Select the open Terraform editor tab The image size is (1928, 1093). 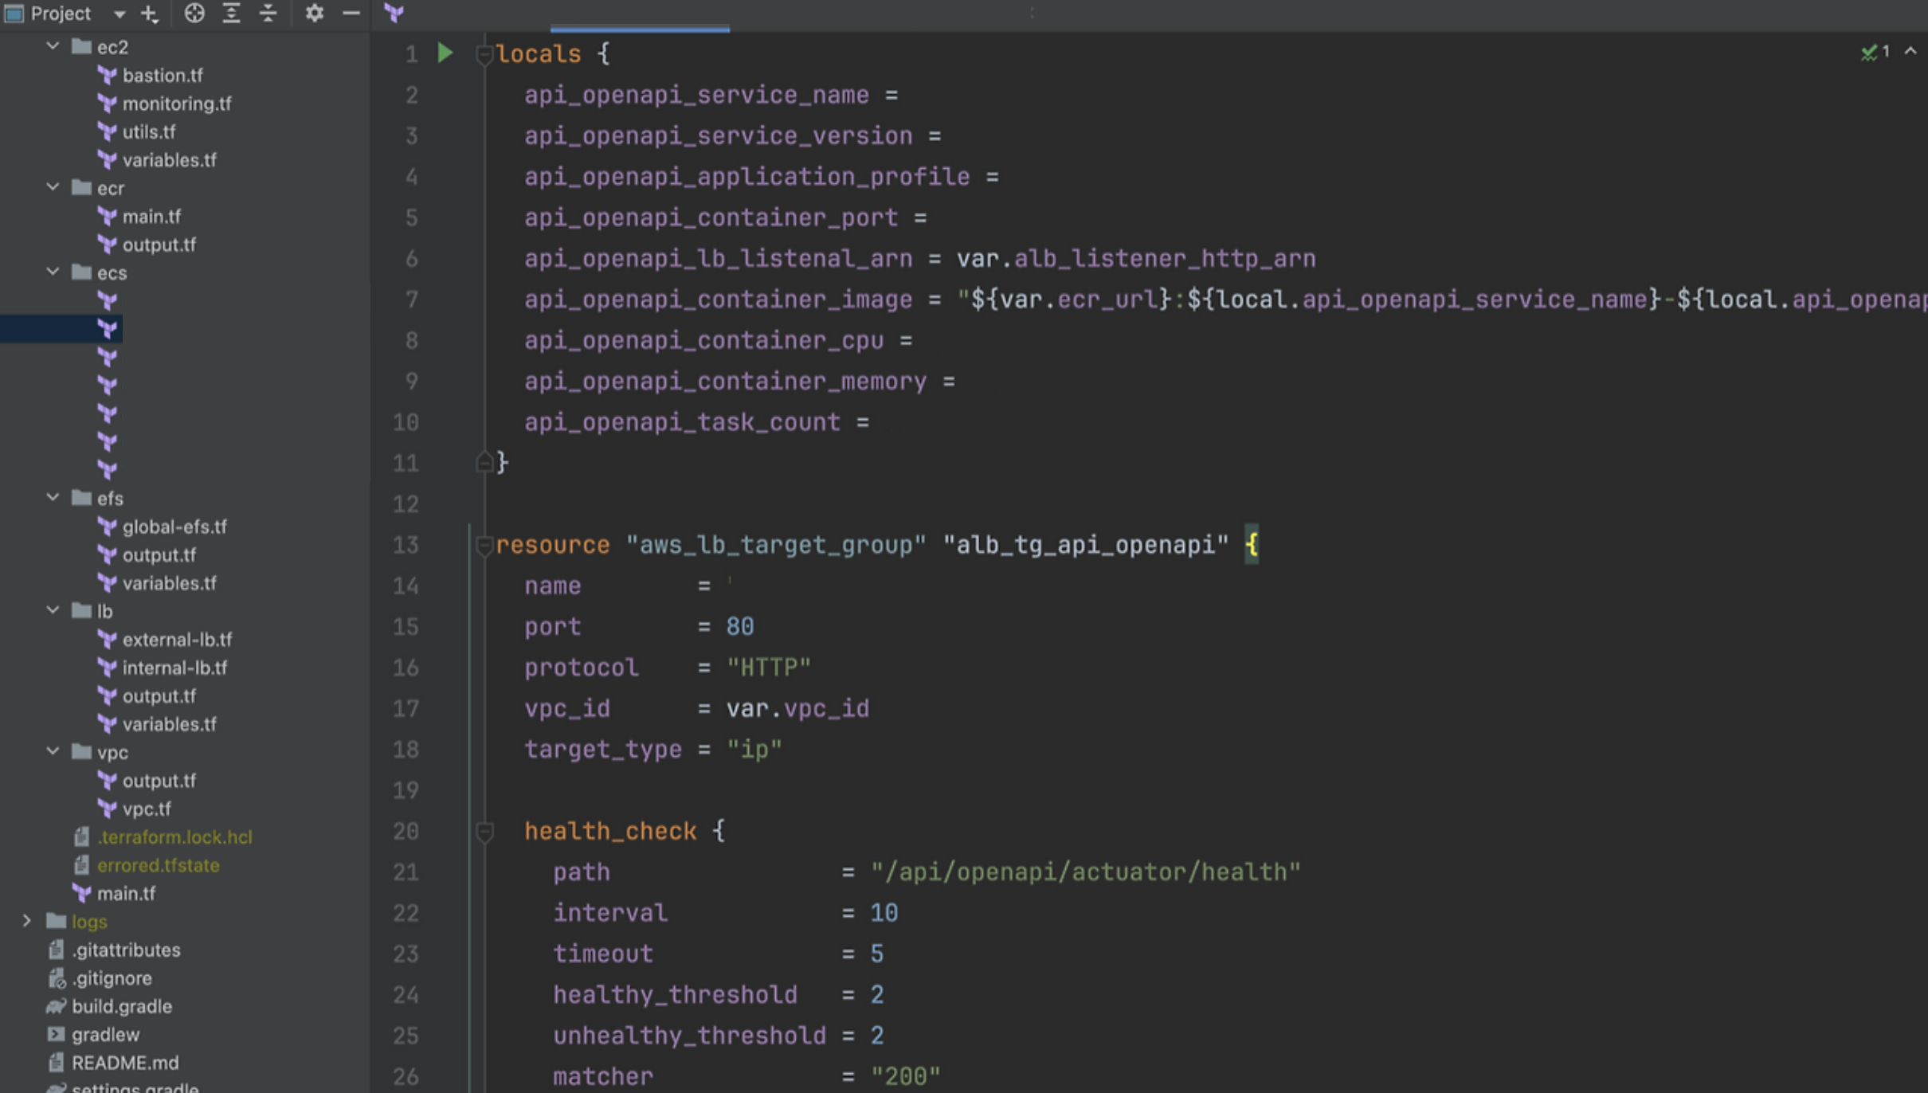[394, 13]
